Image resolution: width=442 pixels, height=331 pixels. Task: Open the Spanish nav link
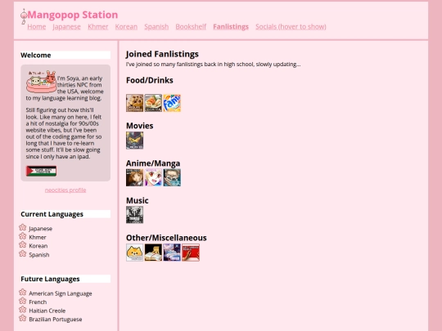(x=156, y=27)
